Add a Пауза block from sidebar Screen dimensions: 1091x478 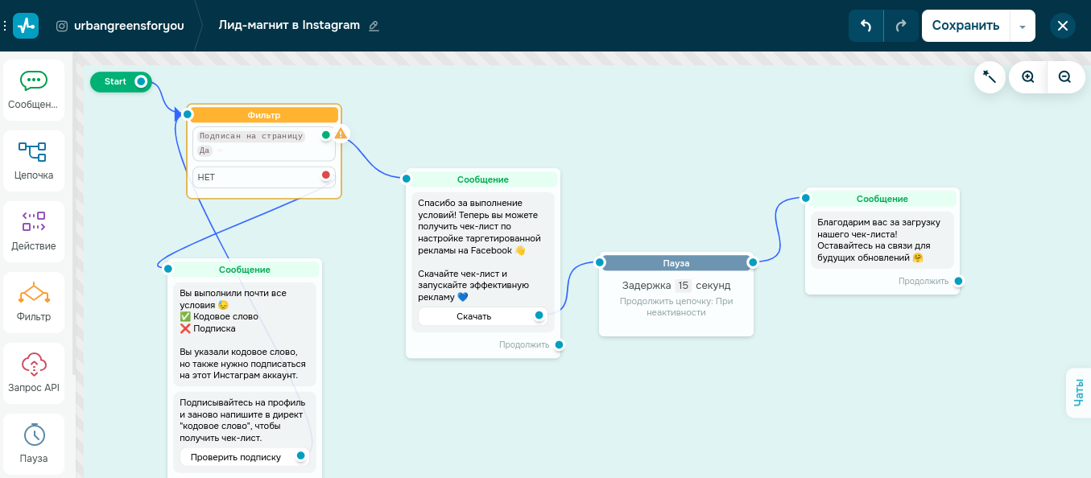34,443
